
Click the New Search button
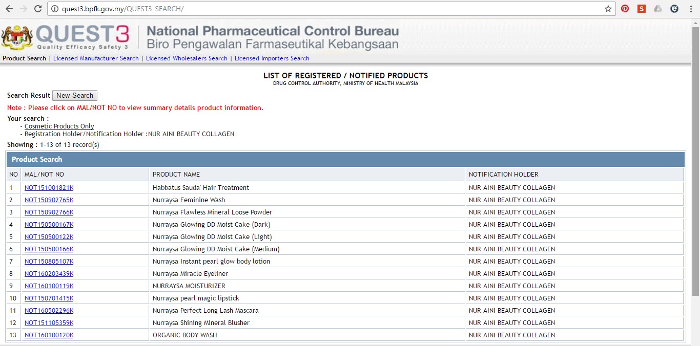pos(75,96)
